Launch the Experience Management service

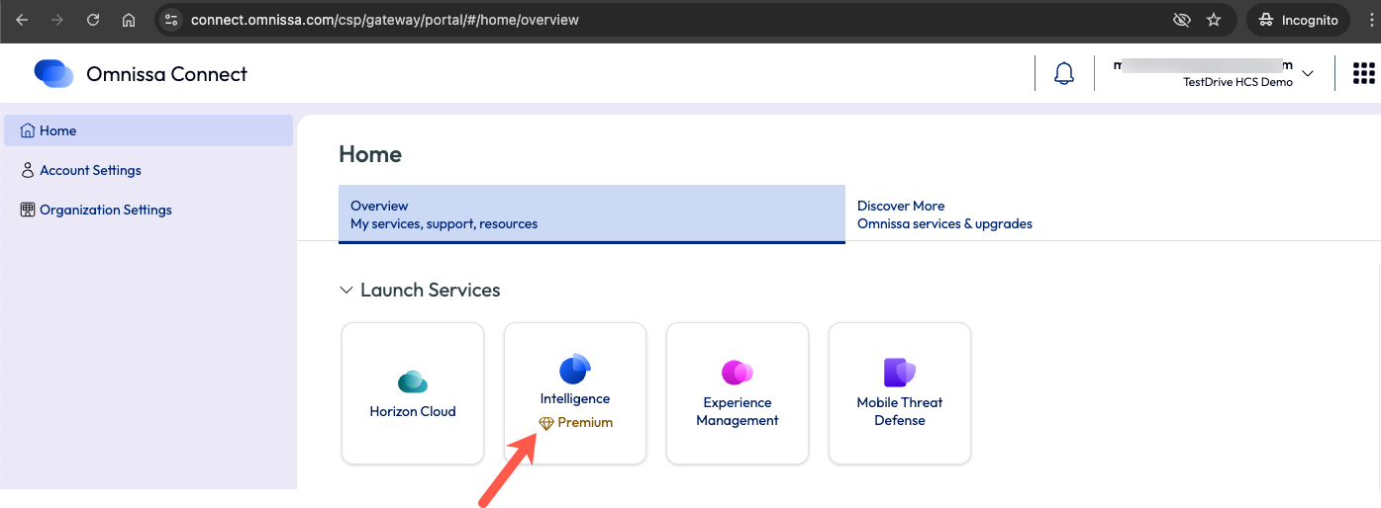pyautogui.click(x=738, y=393)
